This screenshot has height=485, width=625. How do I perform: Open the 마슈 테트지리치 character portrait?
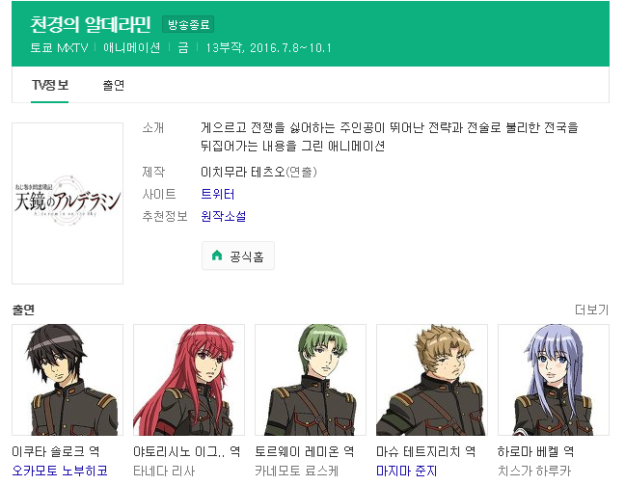(x=432, y=380)
